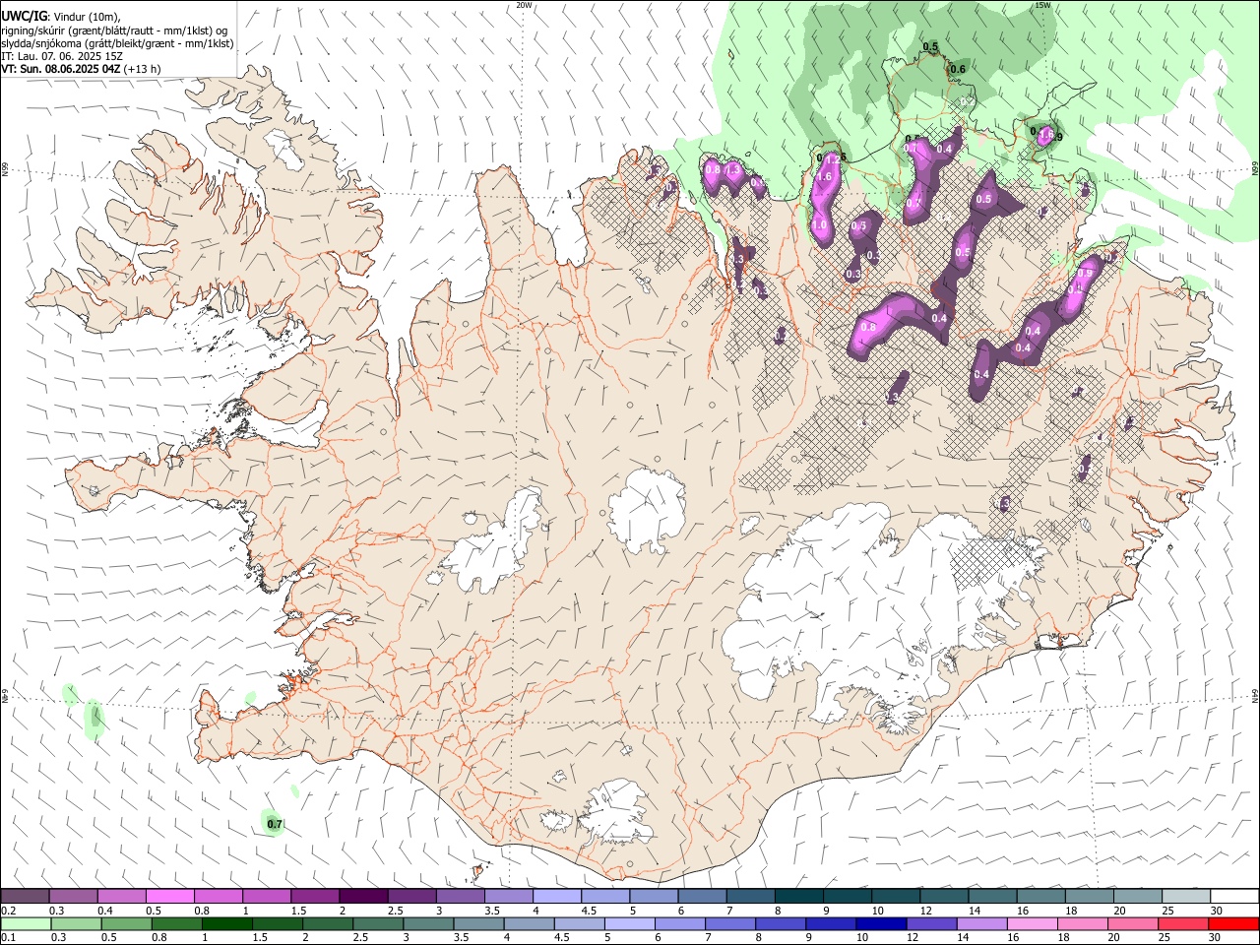
Task: Pick the white swatch ending the top legend row
Action: pyautogui.click(x=1234, y=896)
